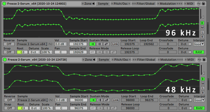Click the hot-swap icon in top Sampler
Image resolution: width=210 pixels, height=112 pixels.
[199, 3]
